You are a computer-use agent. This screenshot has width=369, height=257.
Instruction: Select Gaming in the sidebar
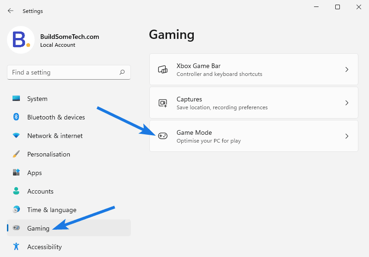pos(69,228)
